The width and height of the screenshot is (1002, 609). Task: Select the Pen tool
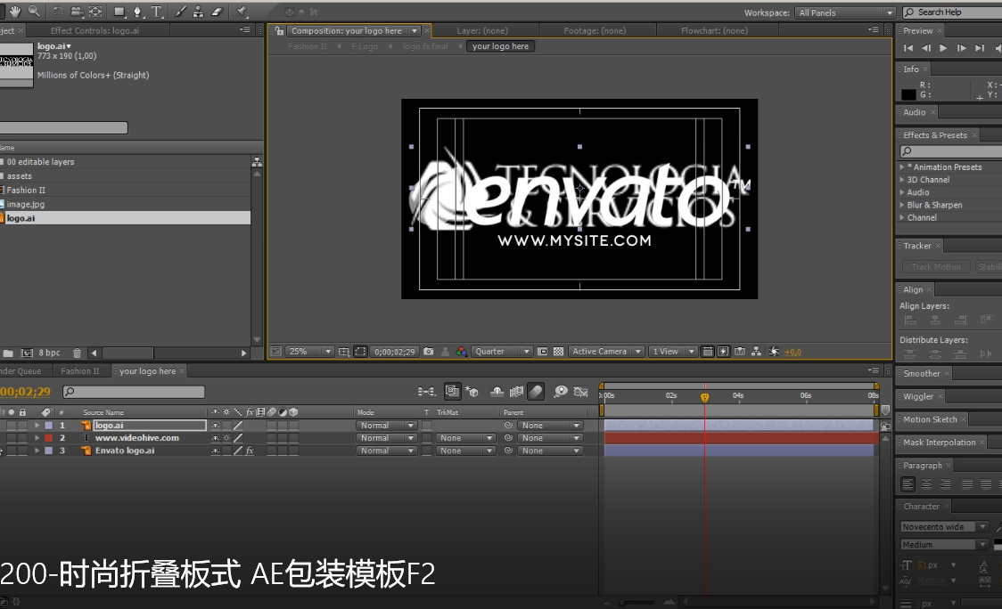pos(137,12)
